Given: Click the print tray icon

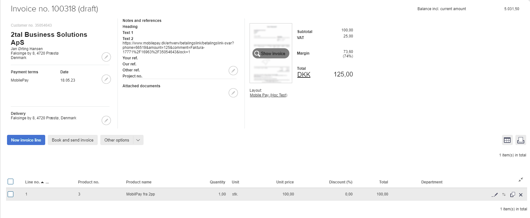Looking at the screenshot, I should tap(520, 140).
